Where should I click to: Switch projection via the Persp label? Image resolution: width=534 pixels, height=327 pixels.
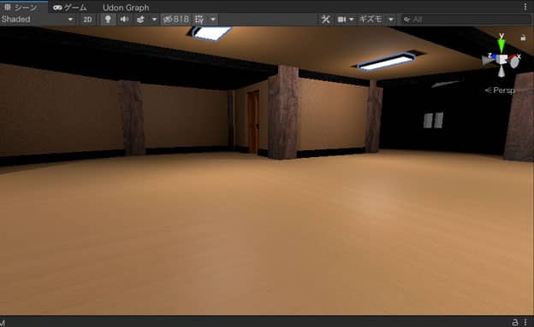500,91
